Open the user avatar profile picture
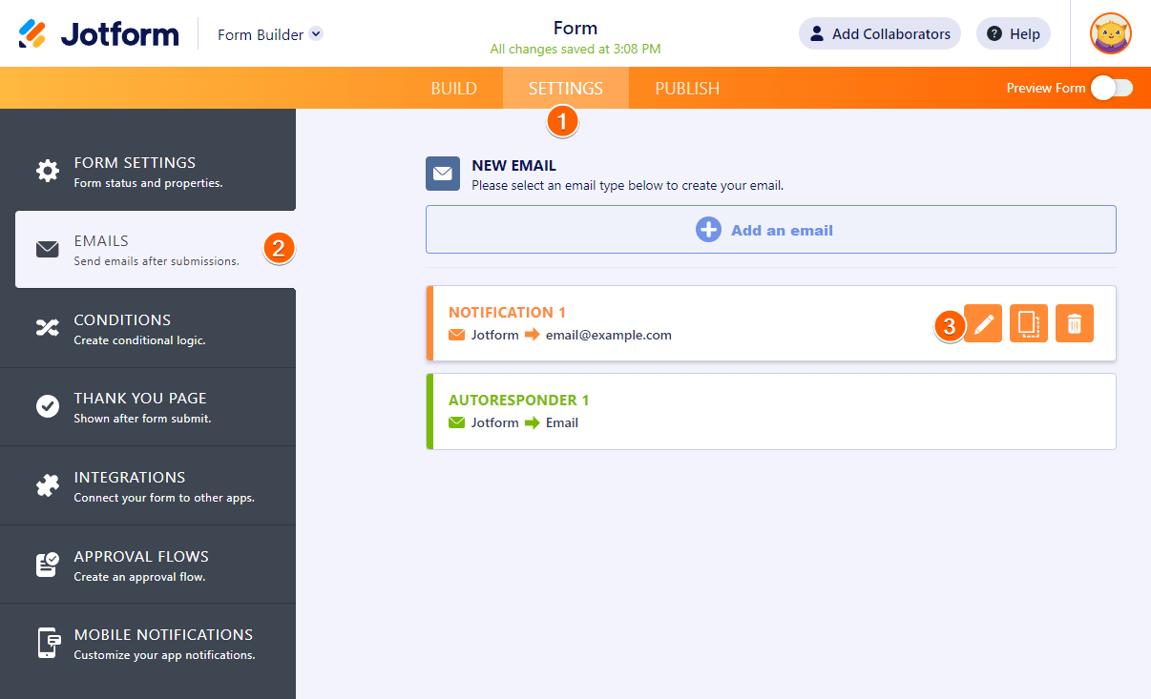 point(1111,34)
